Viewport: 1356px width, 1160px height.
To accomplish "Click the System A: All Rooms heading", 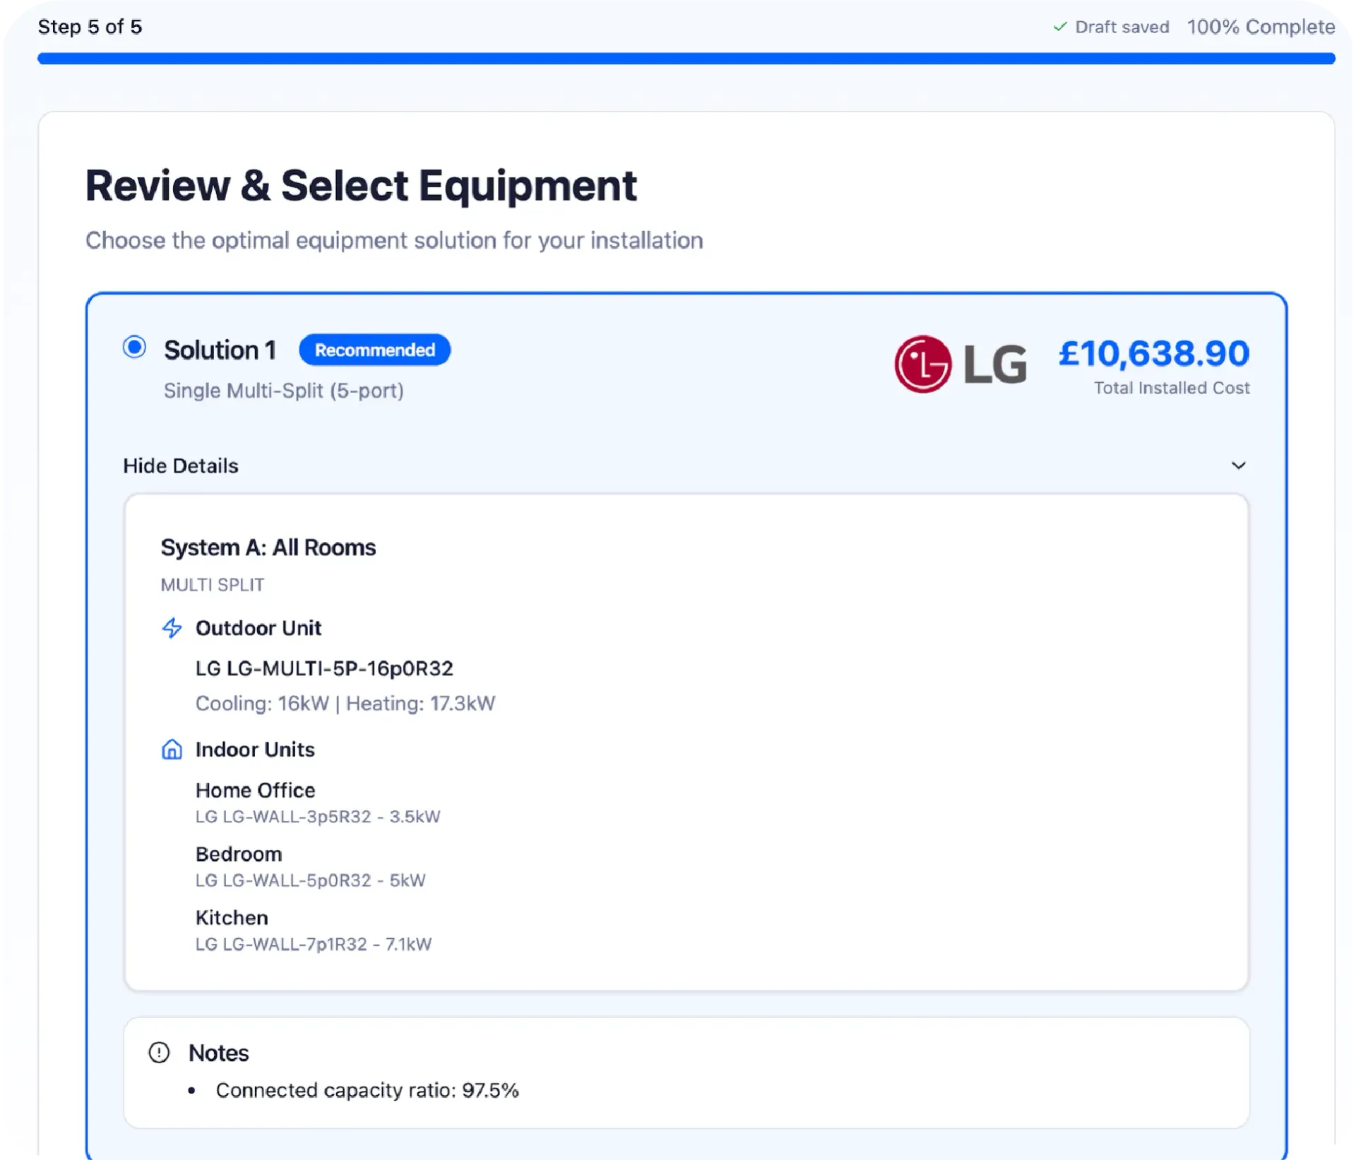I will point(268,548).
